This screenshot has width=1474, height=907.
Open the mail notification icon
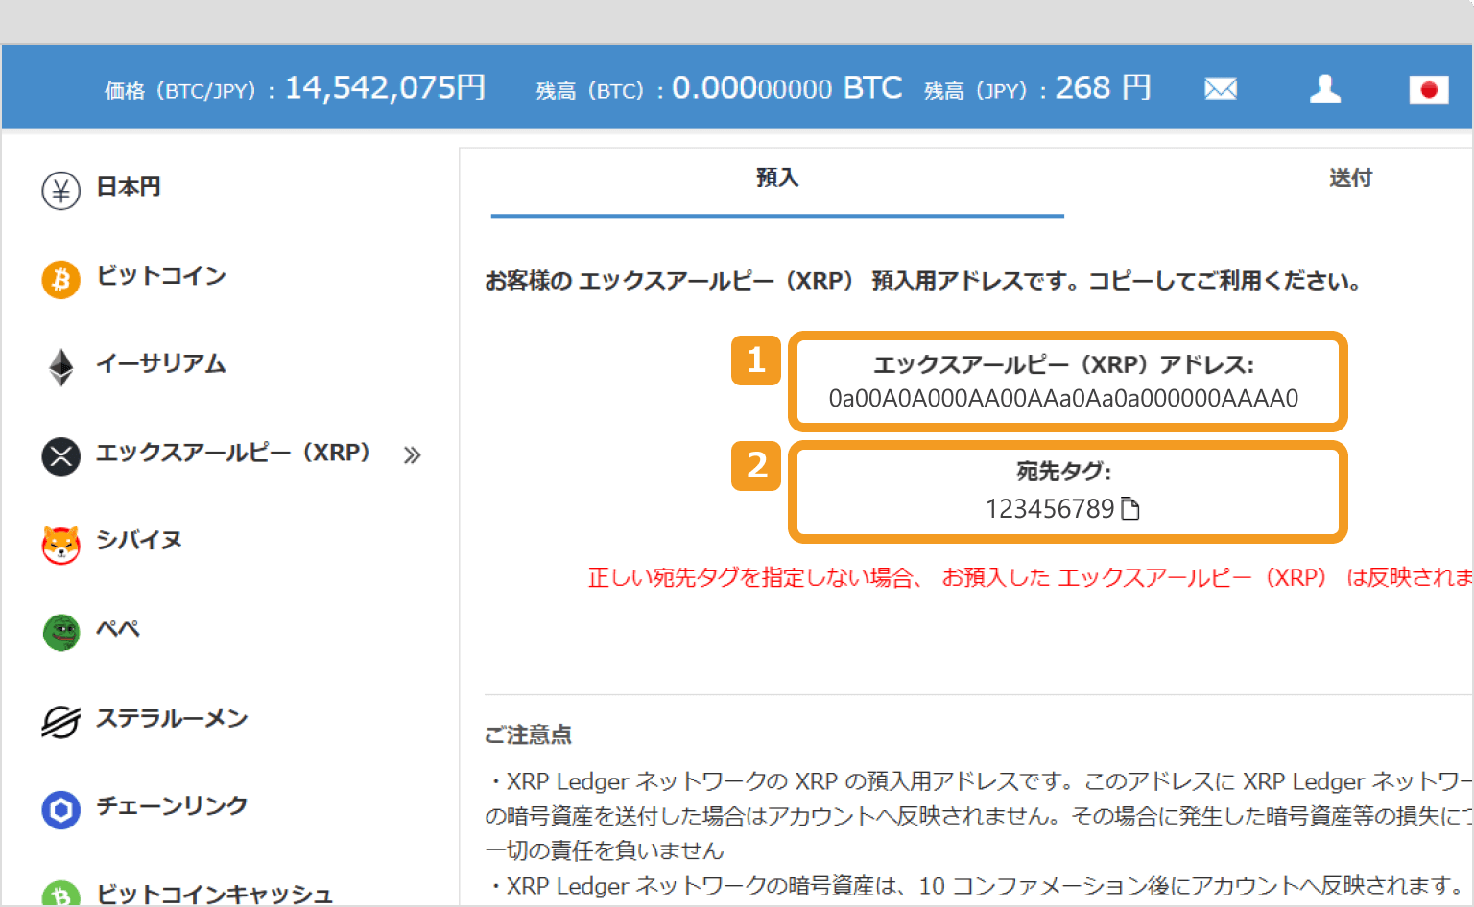[1220, 87]
